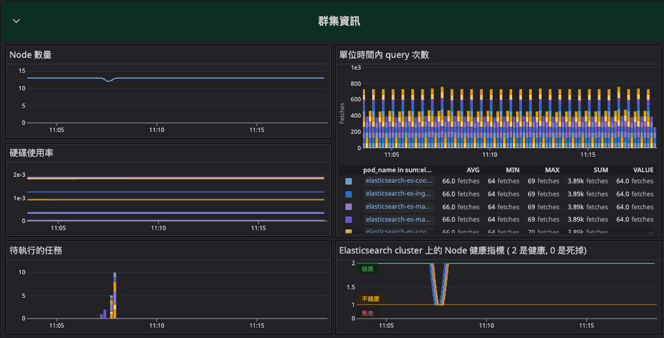
Task: Open the Node 數量 panel title
Action: coord(31,55)
